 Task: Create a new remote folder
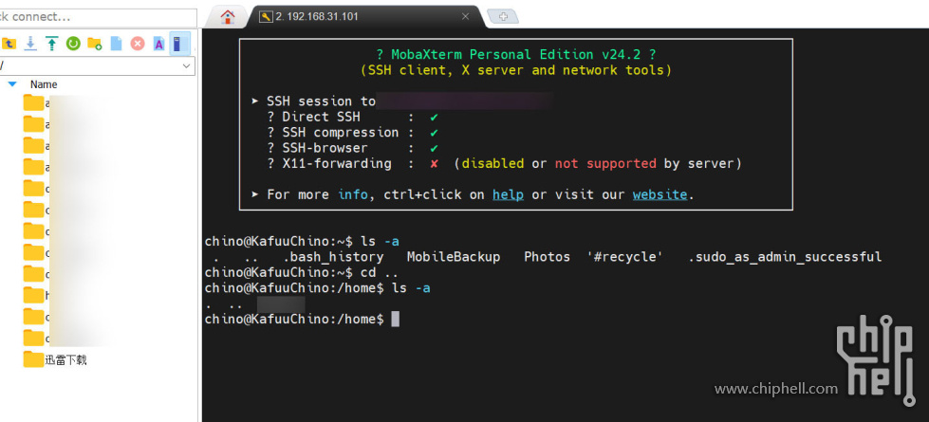(x=94, y=44)
